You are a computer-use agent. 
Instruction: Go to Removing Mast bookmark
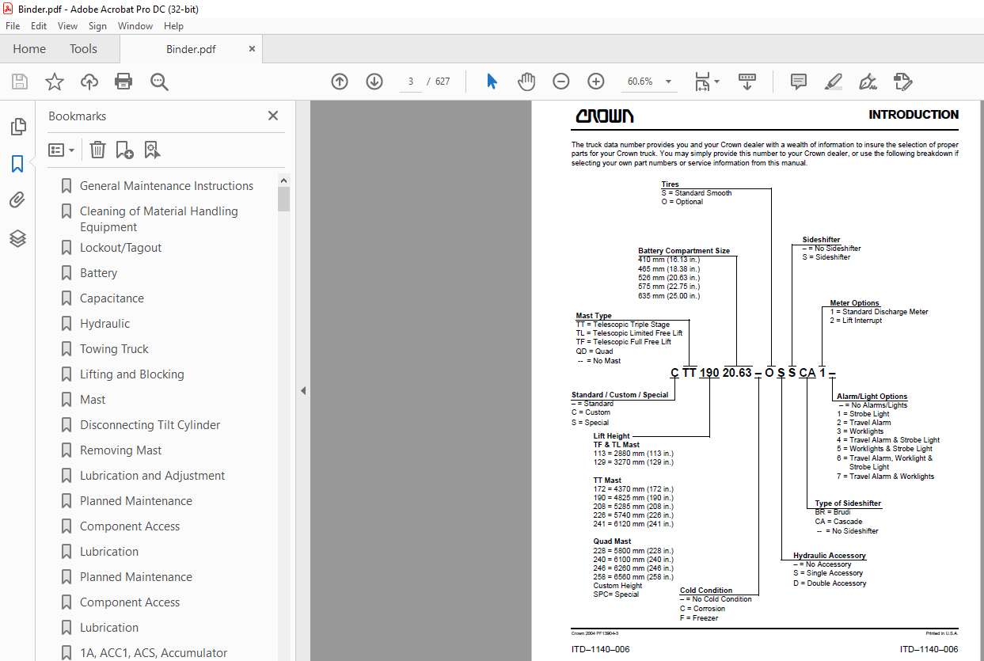[120, 450]
